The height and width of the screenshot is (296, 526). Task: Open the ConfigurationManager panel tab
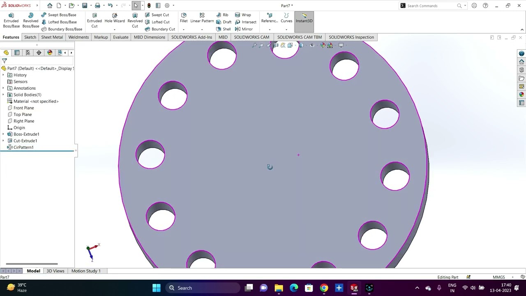(x=28, y=53)
